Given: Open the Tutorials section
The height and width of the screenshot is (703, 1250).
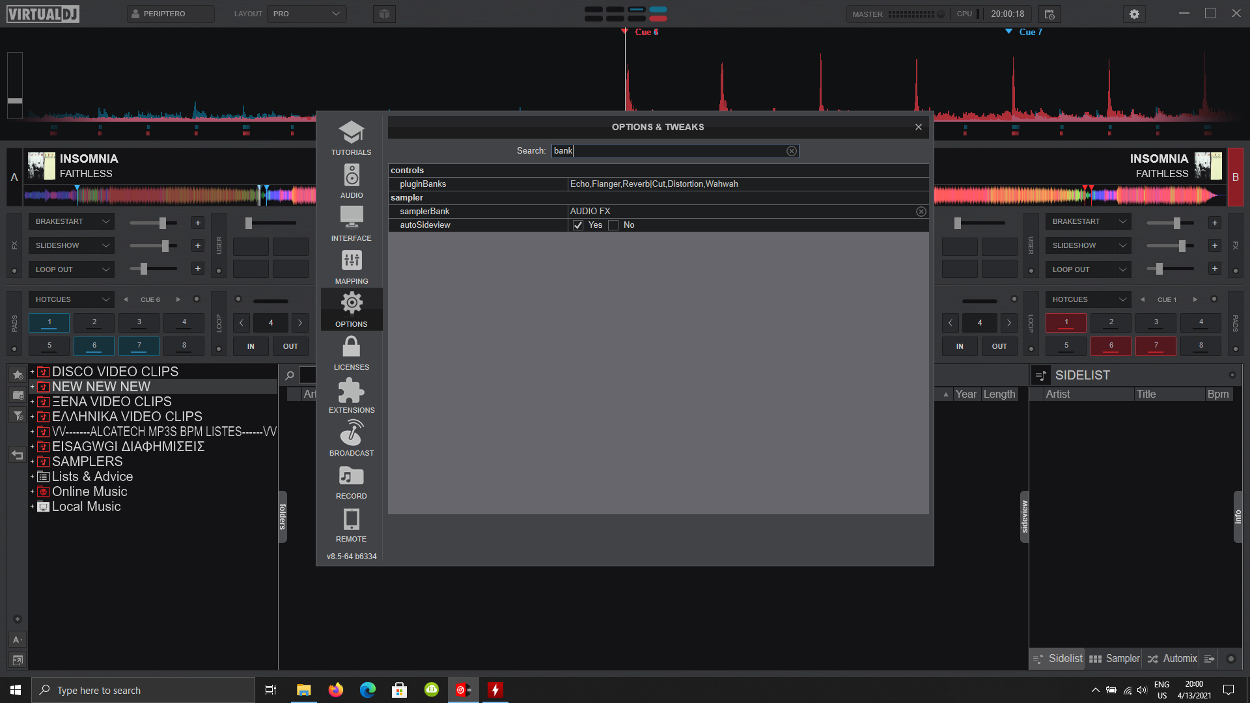Looking at the screenshot, I should (x=351, y=138).
